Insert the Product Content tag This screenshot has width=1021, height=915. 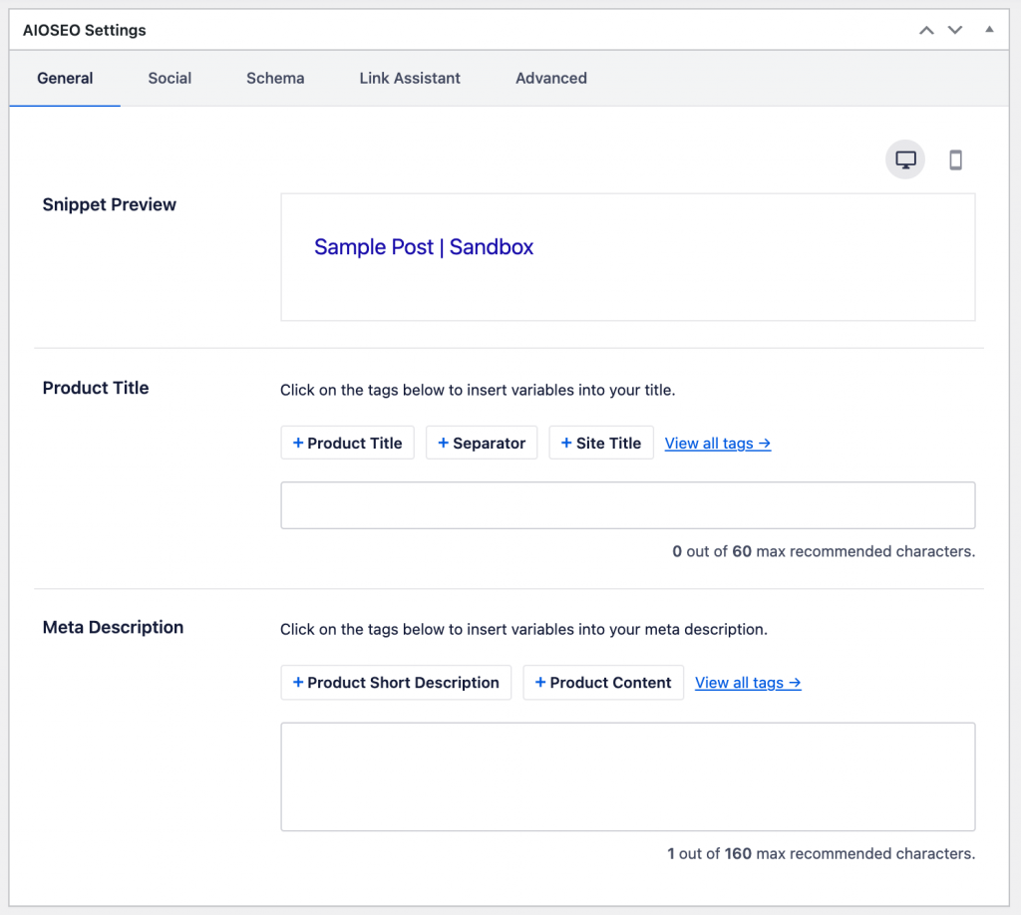pos(603,683)
